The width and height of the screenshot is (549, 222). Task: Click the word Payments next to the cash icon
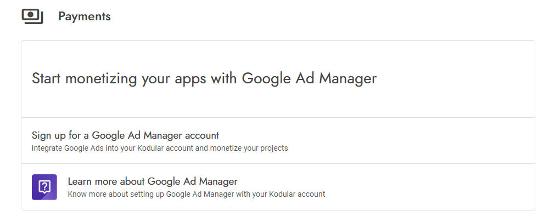[x=85, y=16]
